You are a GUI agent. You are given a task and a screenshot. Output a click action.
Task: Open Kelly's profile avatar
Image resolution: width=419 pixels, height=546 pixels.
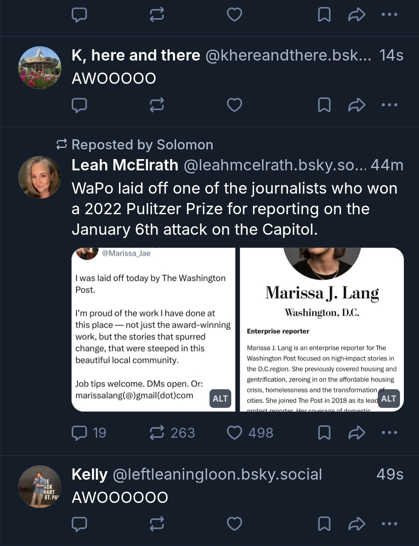tap(40, 487)
